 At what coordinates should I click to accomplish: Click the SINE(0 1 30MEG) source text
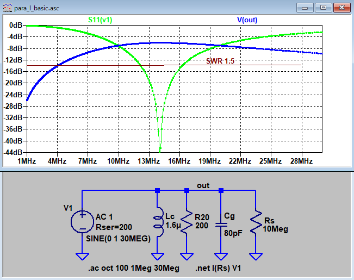pos(118,239)
